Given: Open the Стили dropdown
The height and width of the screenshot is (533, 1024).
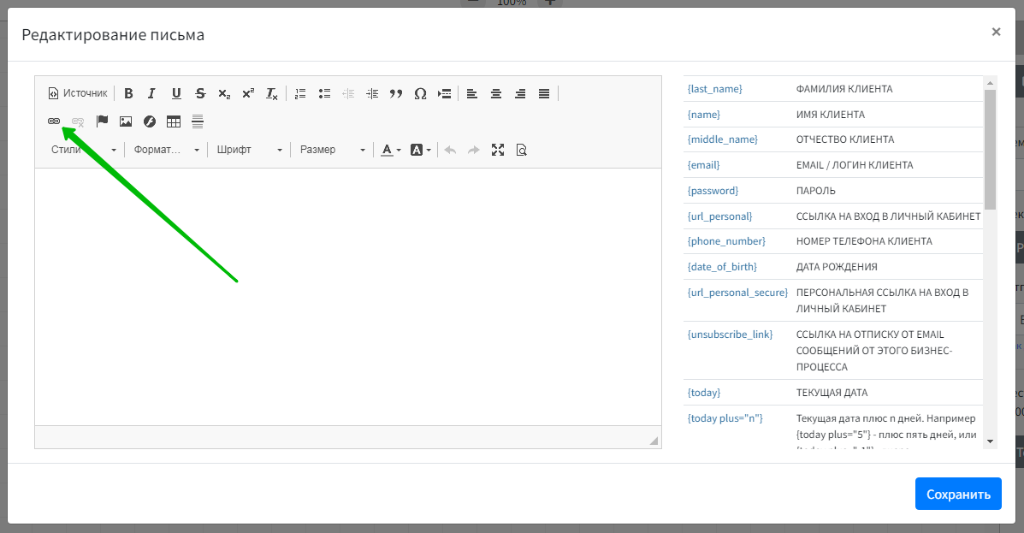Looking at the screenshot, I should tap(83, 150).
